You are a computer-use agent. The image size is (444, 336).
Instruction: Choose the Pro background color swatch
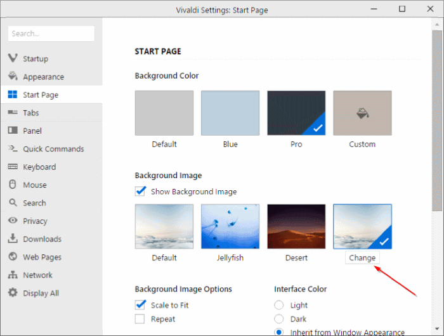296,113
